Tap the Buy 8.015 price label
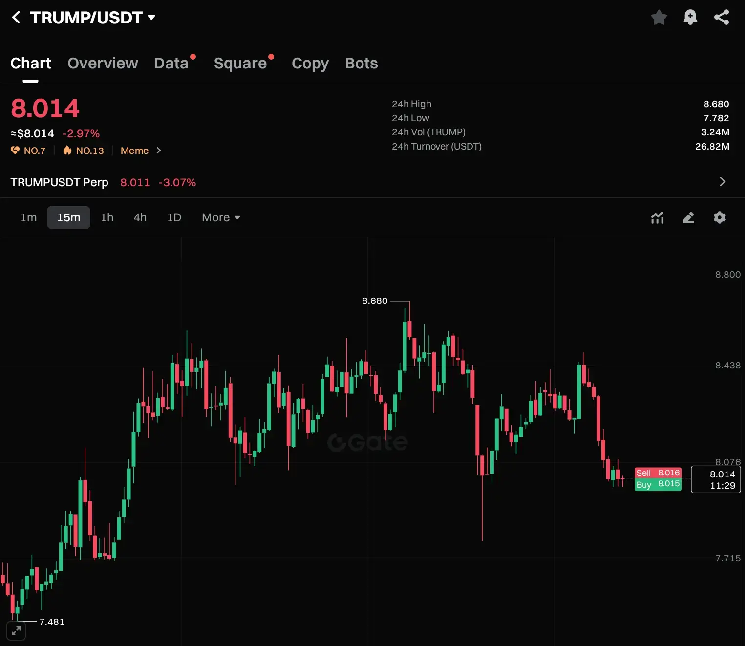This screenshot has height=646, width=748. (x=658, y=484)
